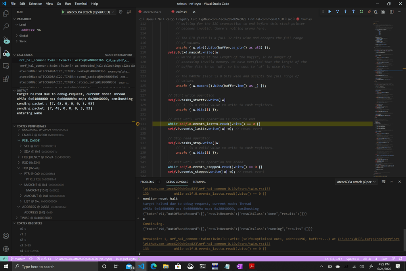Toggle the breakpoint on line 133
406x271 pixels.
tap(138, 124)
